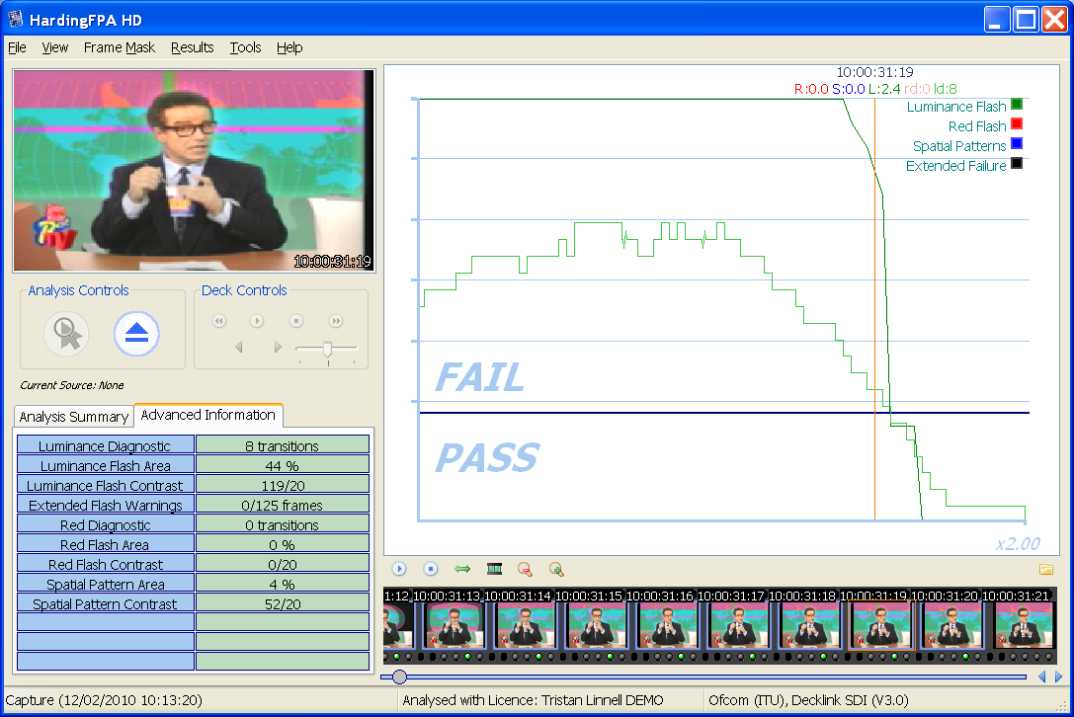
Task: Click the filmstrip icon below the graph
Action: click(x=494, y=569)
